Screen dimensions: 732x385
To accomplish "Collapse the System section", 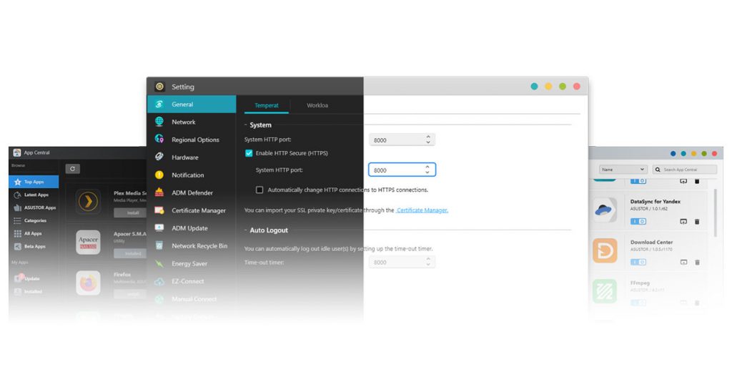I will click(246, 125).
